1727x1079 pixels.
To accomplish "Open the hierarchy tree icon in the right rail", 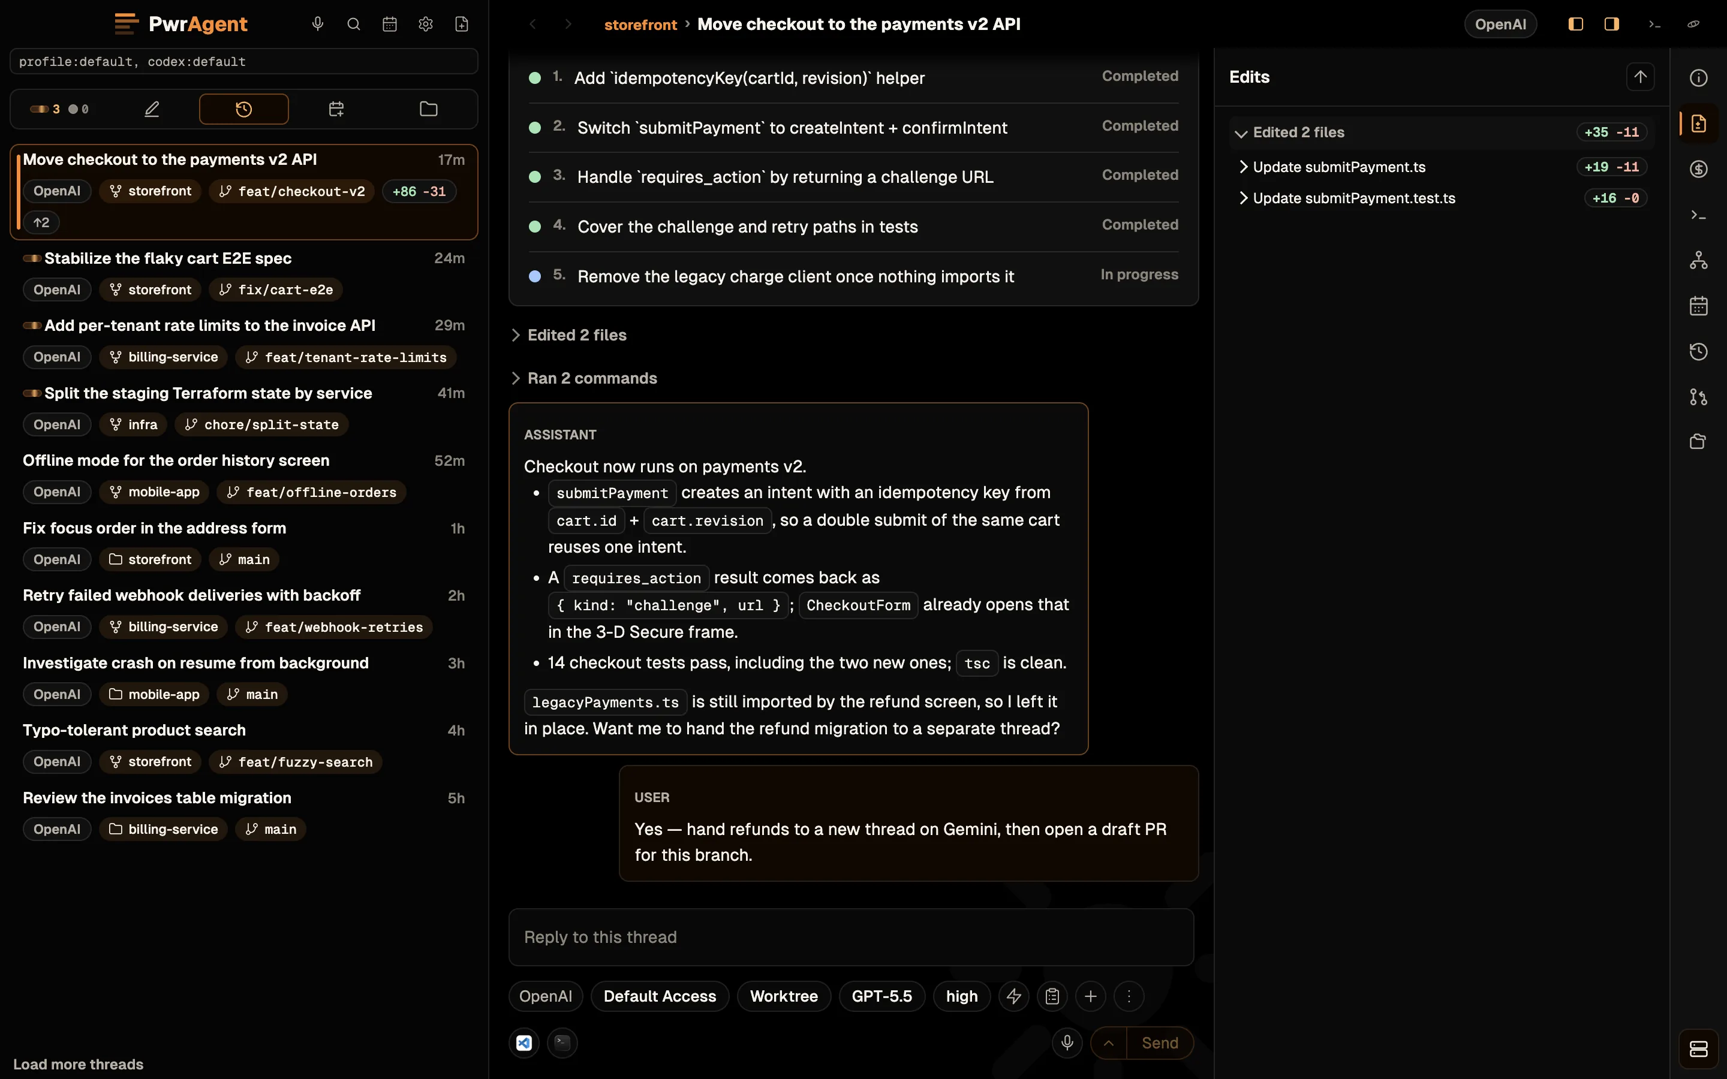I will coord(1698,261).
